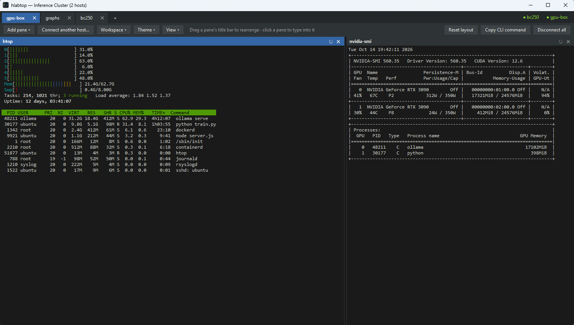
Task: Switch to the graphs tab
Action: point(52,18)
